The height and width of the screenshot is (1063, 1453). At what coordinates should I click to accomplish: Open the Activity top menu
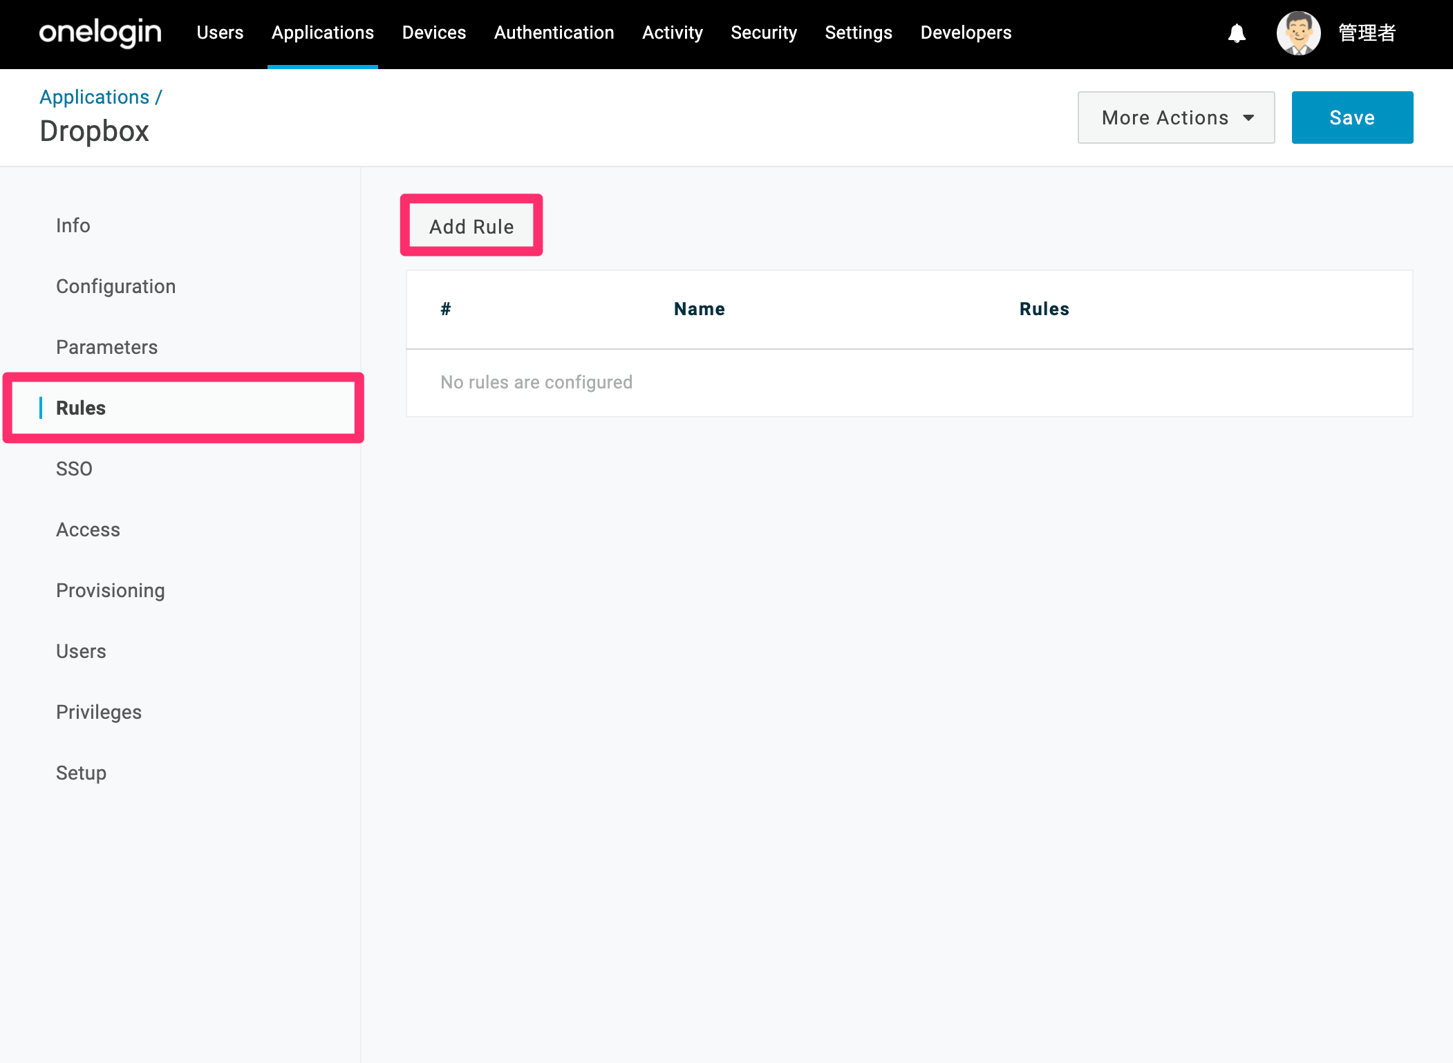click(673, 32)
